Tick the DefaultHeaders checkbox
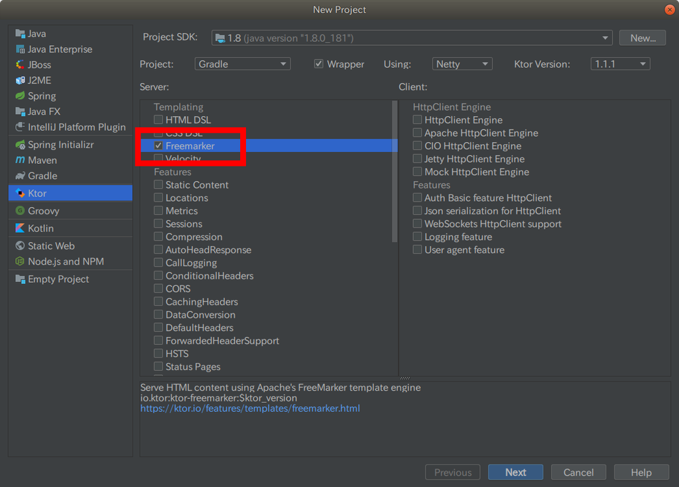The width and height of the screenshot is (679, 487). coord(158,328)
